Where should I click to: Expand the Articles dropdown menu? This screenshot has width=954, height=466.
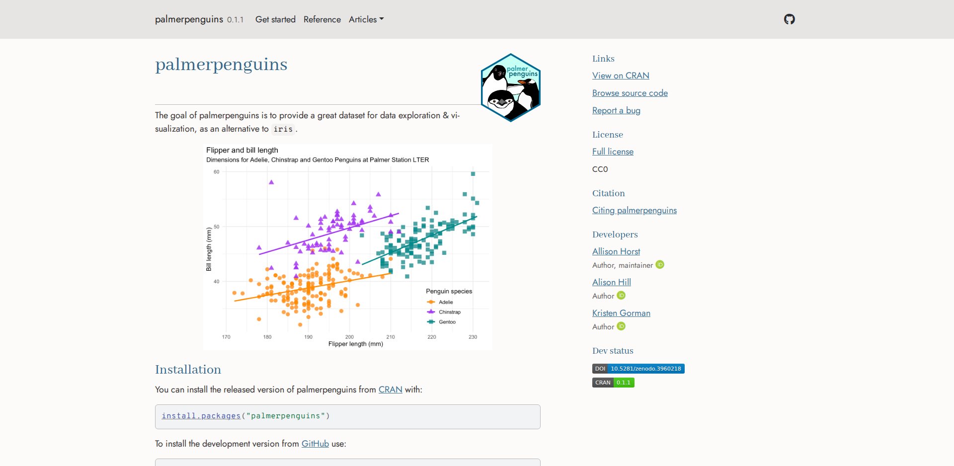point(366,19)
